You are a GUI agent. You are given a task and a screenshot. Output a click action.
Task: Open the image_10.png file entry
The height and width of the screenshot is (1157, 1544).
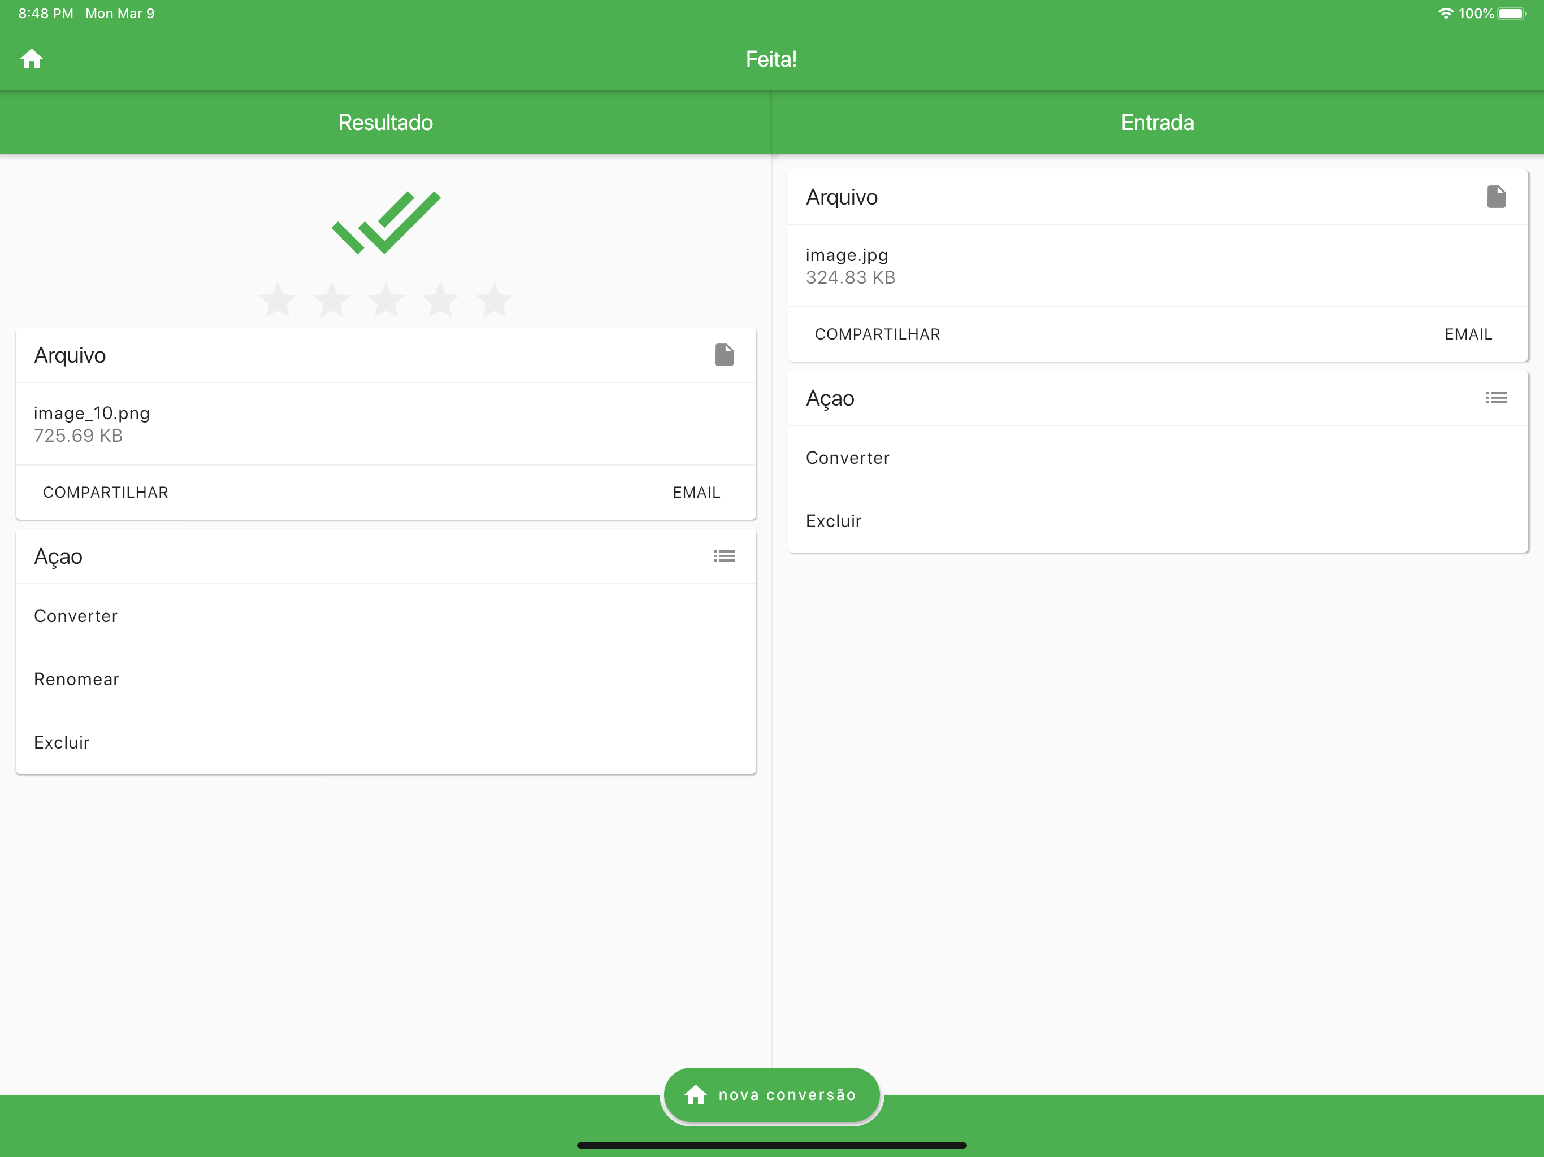click(x=92, y=424)
